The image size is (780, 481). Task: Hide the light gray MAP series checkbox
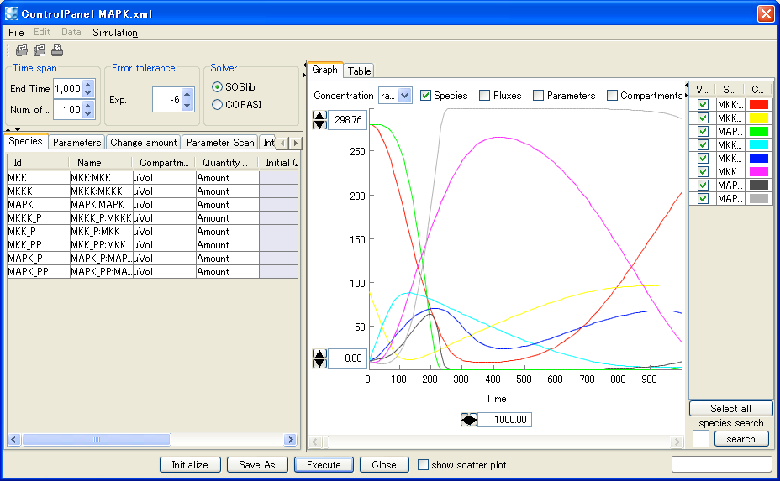pos(703,198)
